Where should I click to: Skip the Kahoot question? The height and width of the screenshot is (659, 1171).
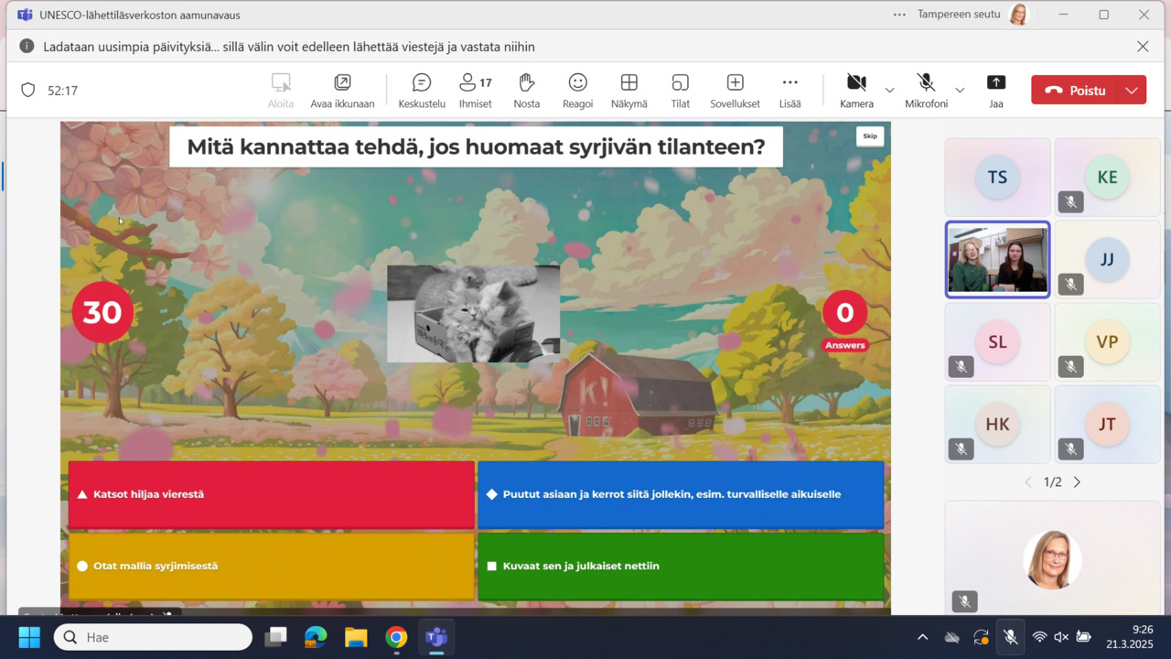point(870,136)
